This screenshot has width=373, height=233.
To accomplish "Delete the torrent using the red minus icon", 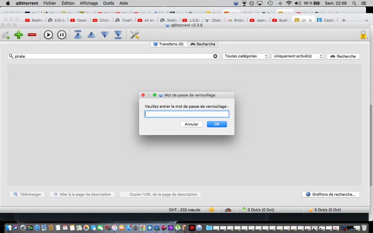I will [32, 35].
